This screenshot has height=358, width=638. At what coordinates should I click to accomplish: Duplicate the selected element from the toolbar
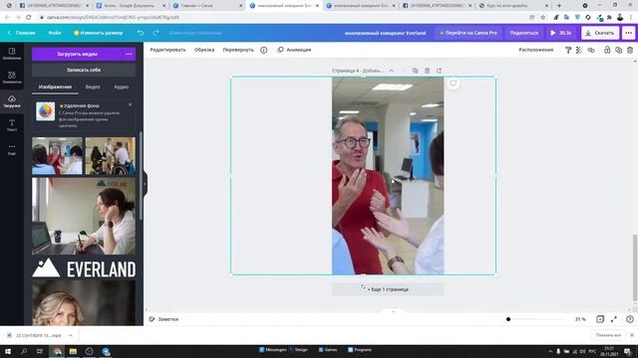coord(618,50)
